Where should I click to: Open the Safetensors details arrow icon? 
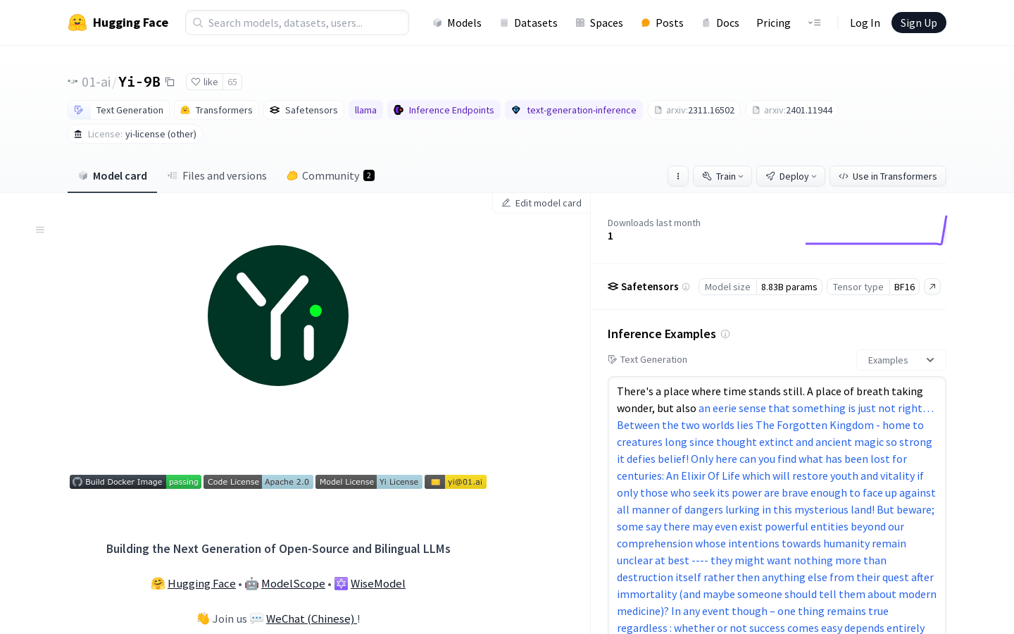[932, 287]
